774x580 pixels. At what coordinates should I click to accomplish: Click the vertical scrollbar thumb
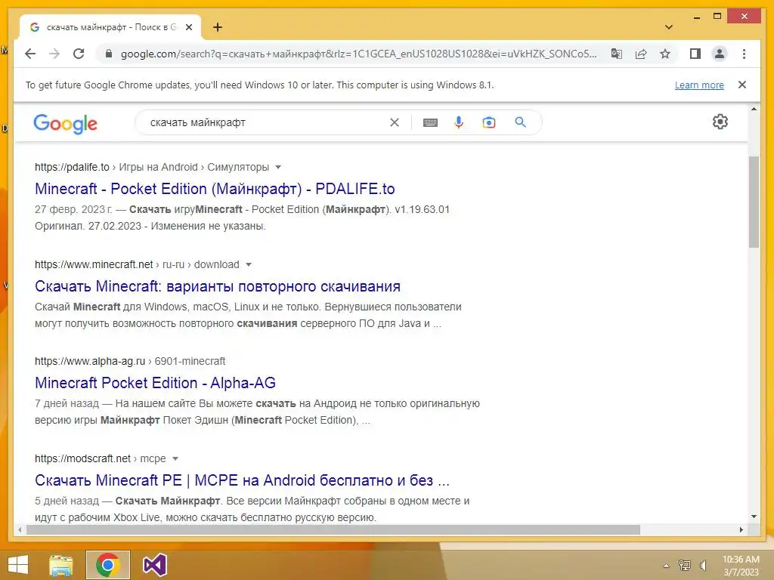(754, 202)
